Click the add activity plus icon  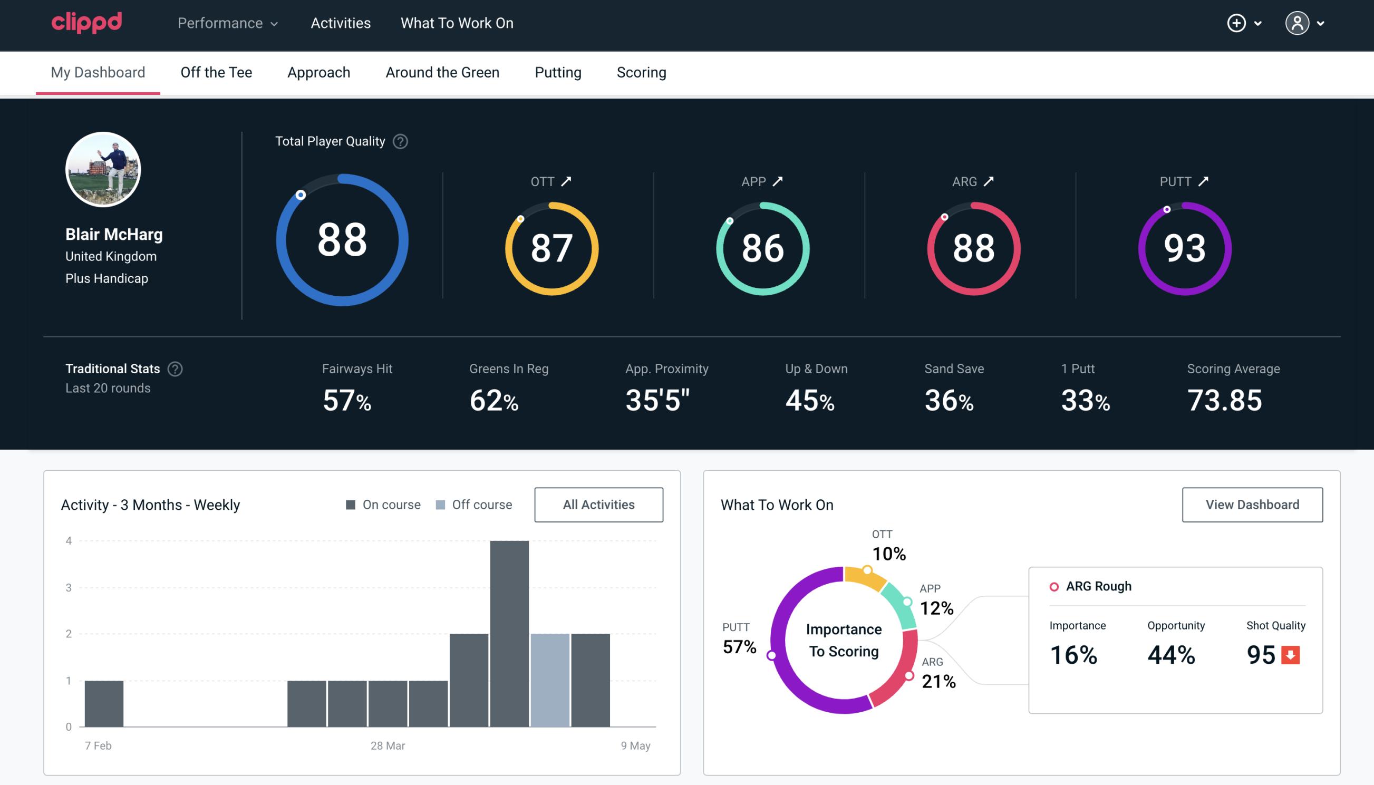pyautogui.click(x=1236, y=24)
